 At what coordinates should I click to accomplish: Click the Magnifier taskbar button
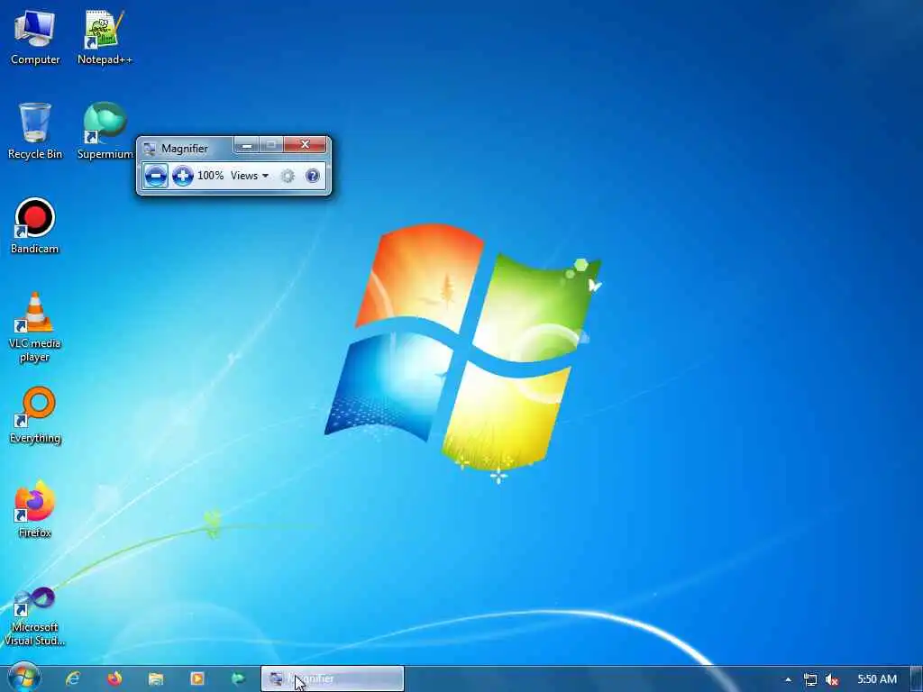tap(333, 679)
